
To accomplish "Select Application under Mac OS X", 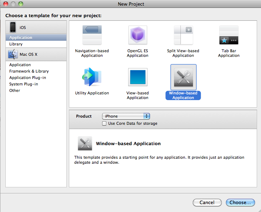I will 36,65.
